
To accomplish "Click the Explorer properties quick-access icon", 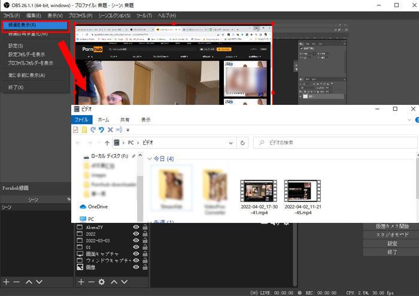I will [x=75, y=130].
